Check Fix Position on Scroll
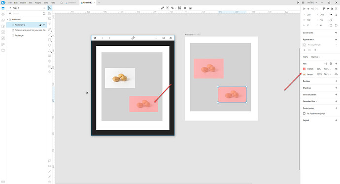340x184 pixels. [x=304, y=114]
